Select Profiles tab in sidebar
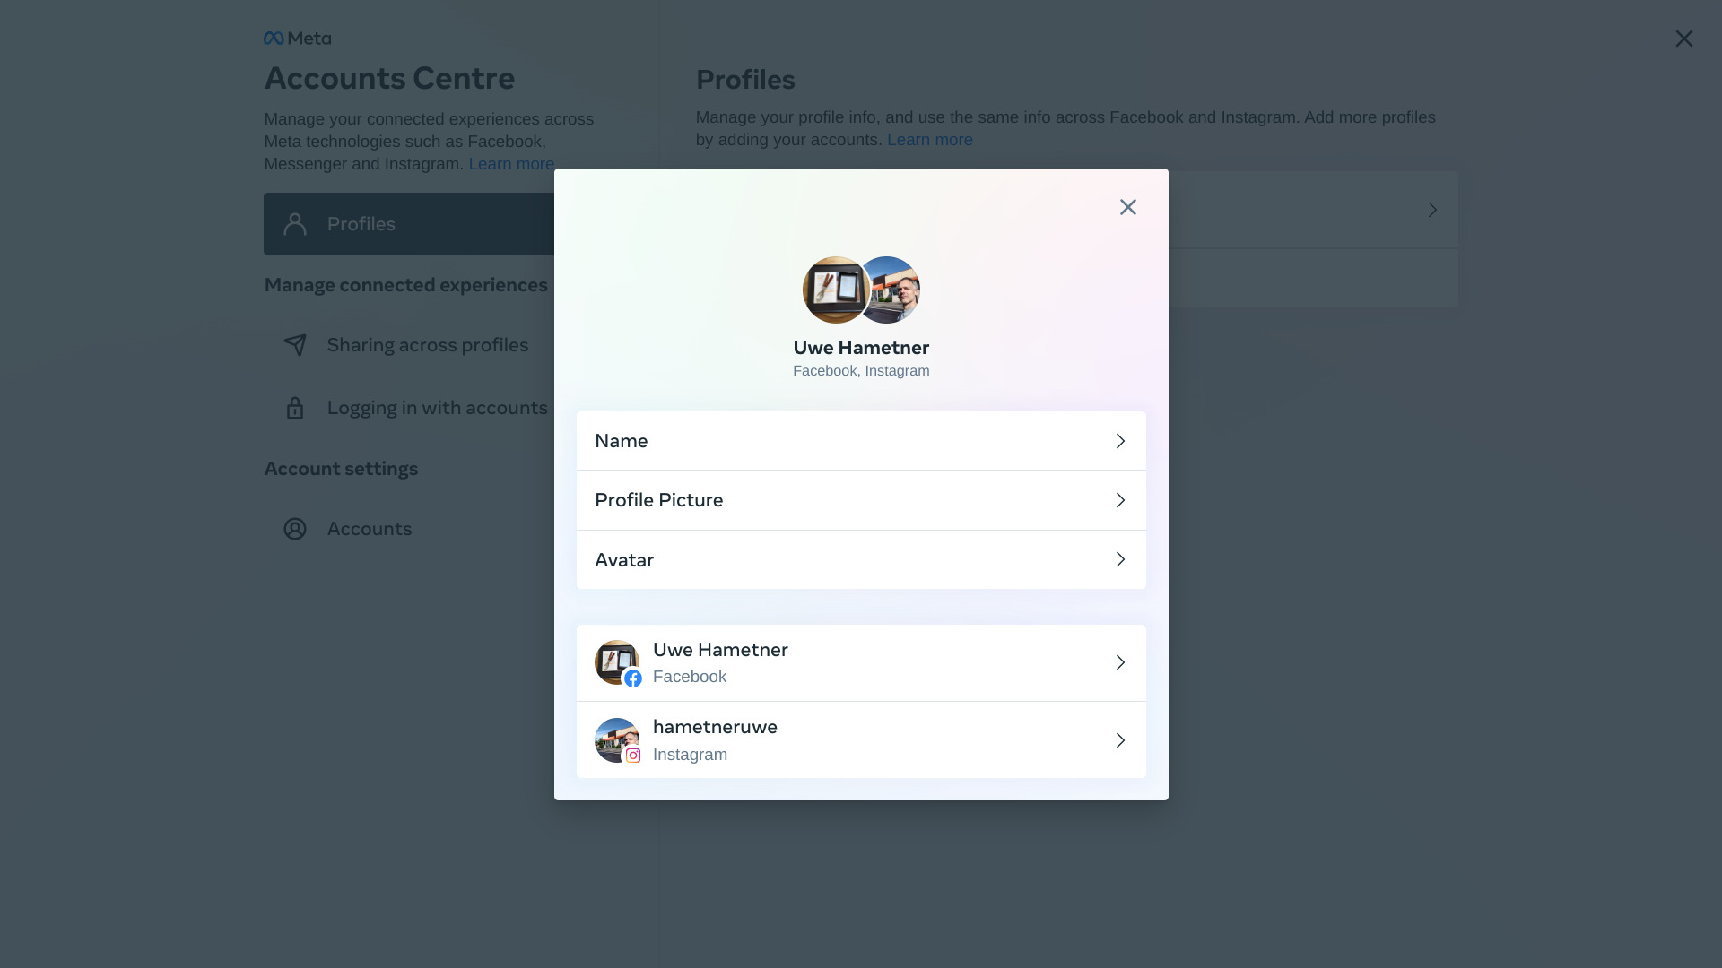Image resolution: width=1722 pixels, height=968 pixels. (x=409, y=224)
